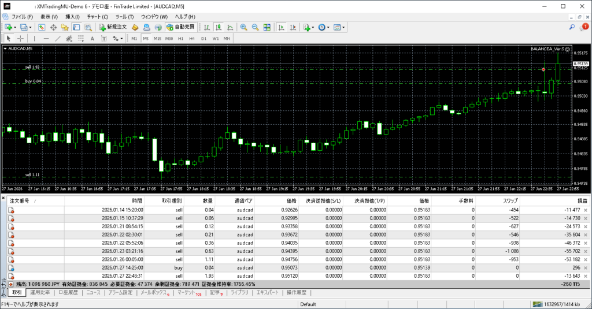Switch chart to candlestick display
This screenshot has width=592, height=309.
pyautogui.click(x=220, y=27)
